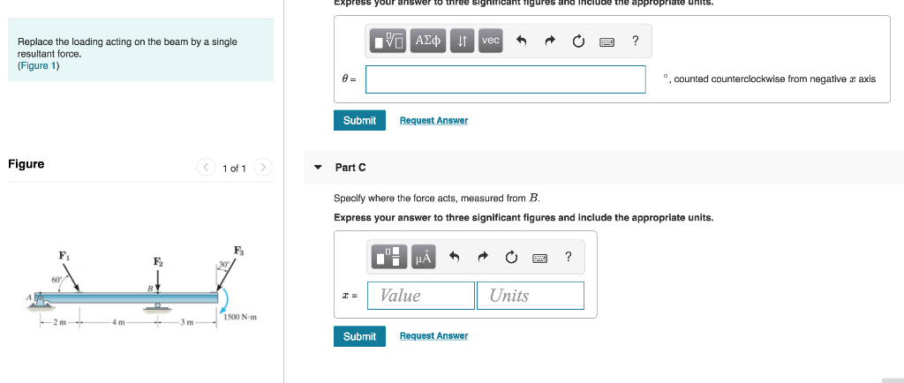Viewport: 904px width, 383px height.
Task: Collapse the Part C section triangle
Action: 317,168
